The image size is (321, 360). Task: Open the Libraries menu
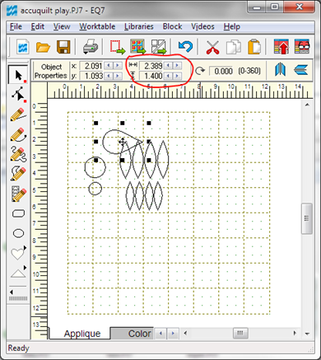[139, 26]
